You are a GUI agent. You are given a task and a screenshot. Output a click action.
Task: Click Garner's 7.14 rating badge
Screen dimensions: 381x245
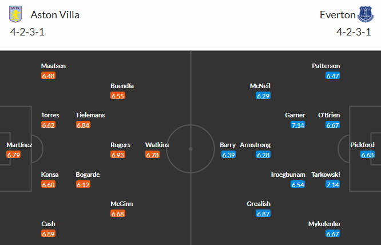[297, 125]
